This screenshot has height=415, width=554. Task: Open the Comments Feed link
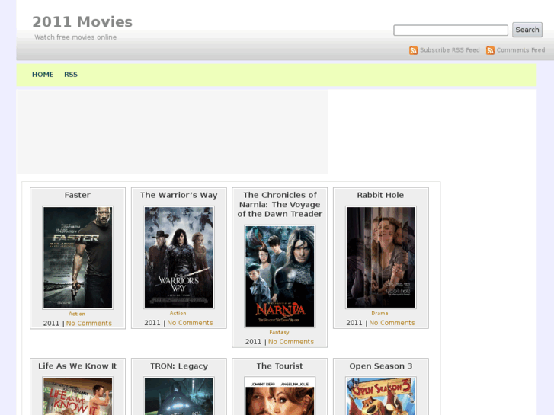point(520,50)
